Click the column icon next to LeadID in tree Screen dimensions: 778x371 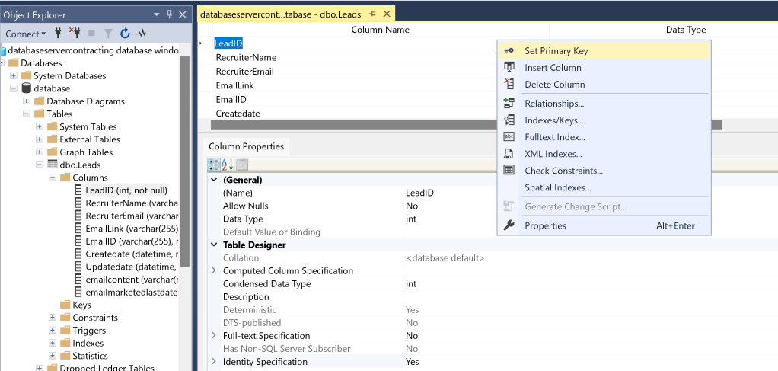tap(78, 190)
